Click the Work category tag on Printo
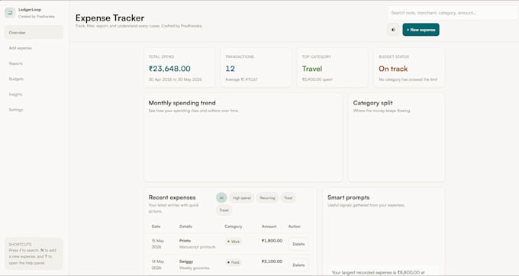Image resolution: width=519 pixels, height=276 pixels. (234, 242)
